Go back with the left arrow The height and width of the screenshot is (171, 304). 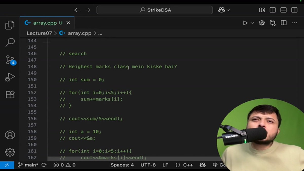pyautogui.click(x=77, y=10)
